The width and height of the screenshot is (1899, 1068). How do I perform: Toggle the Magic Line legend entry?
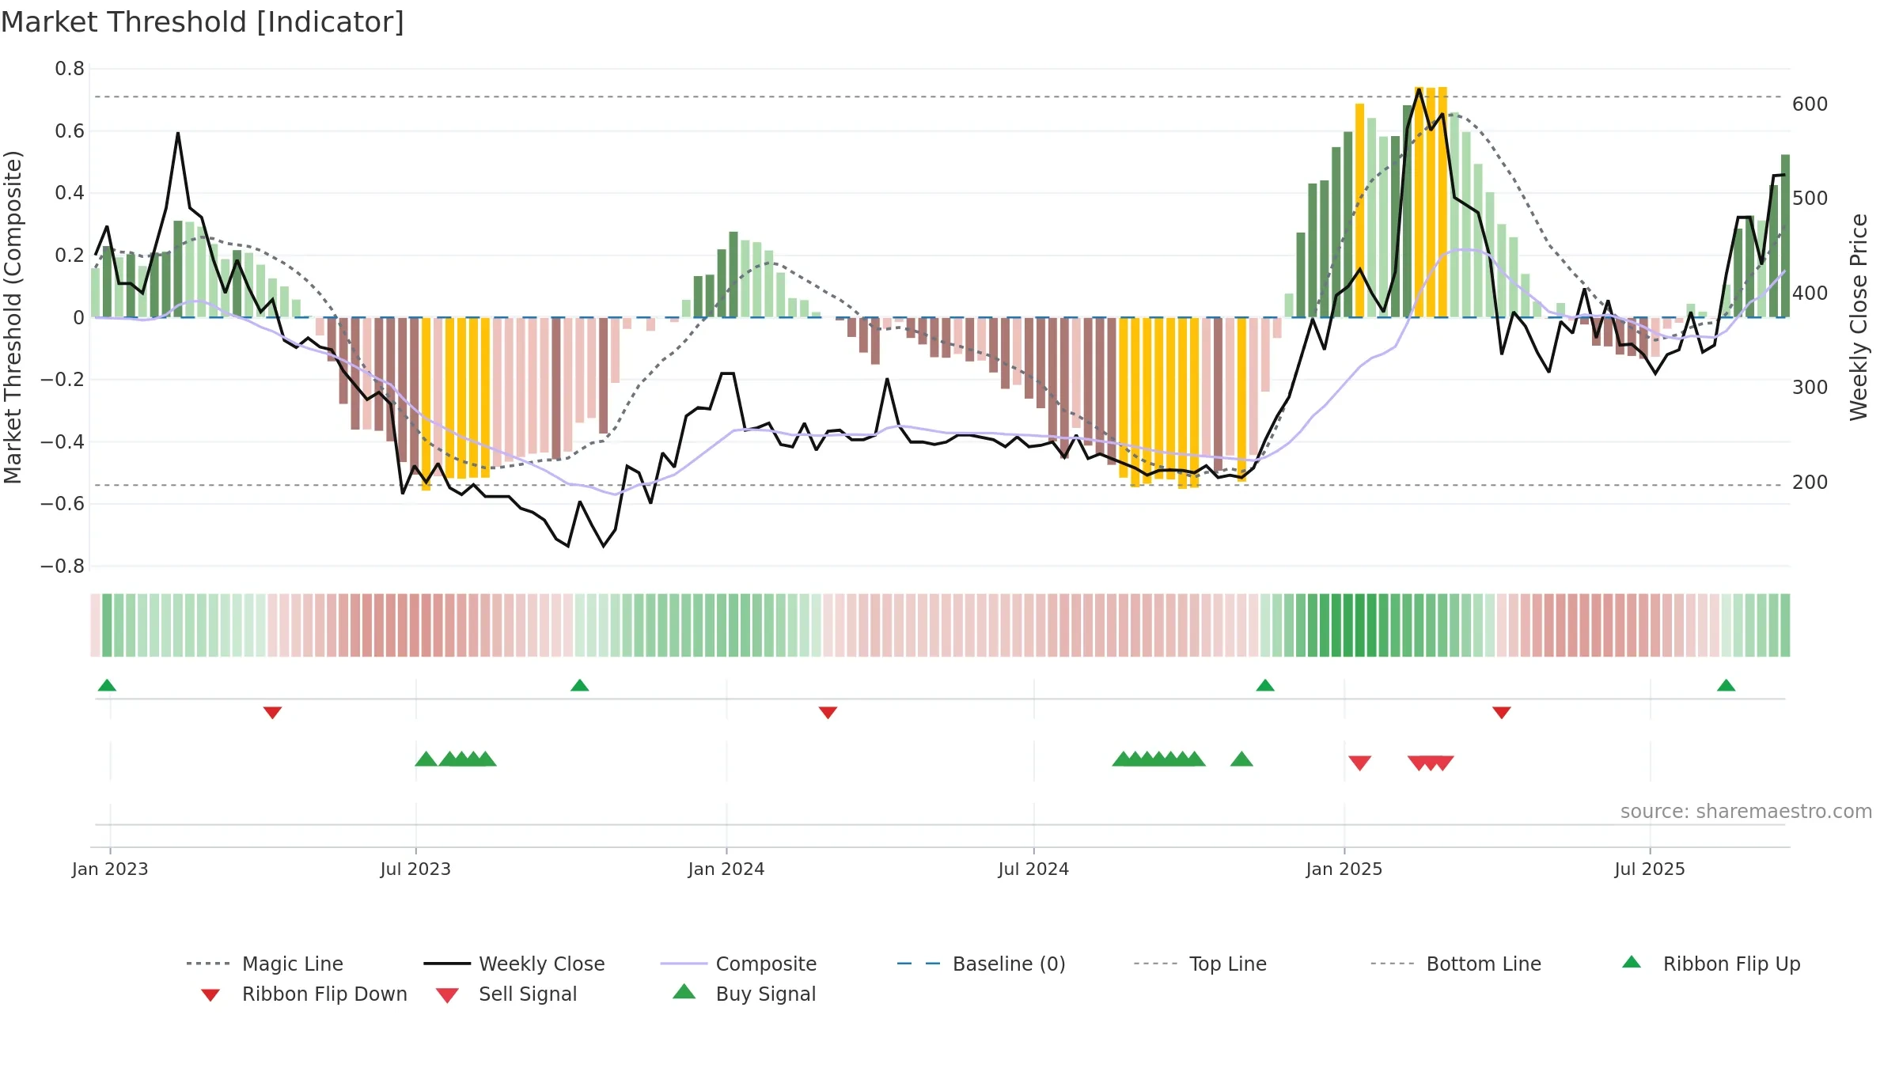pos(265,964)
